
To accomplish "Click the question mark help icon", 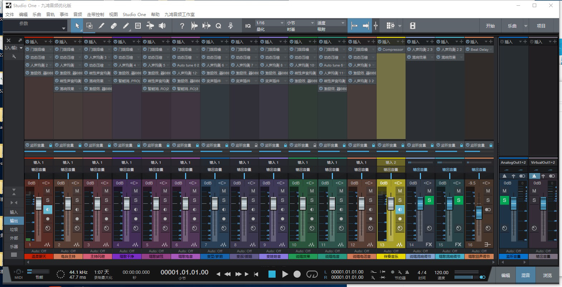I will tap(182, 26).
